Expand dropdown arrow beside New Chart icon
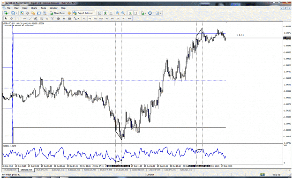Viewport: 293px width, 178px height. 9,13
